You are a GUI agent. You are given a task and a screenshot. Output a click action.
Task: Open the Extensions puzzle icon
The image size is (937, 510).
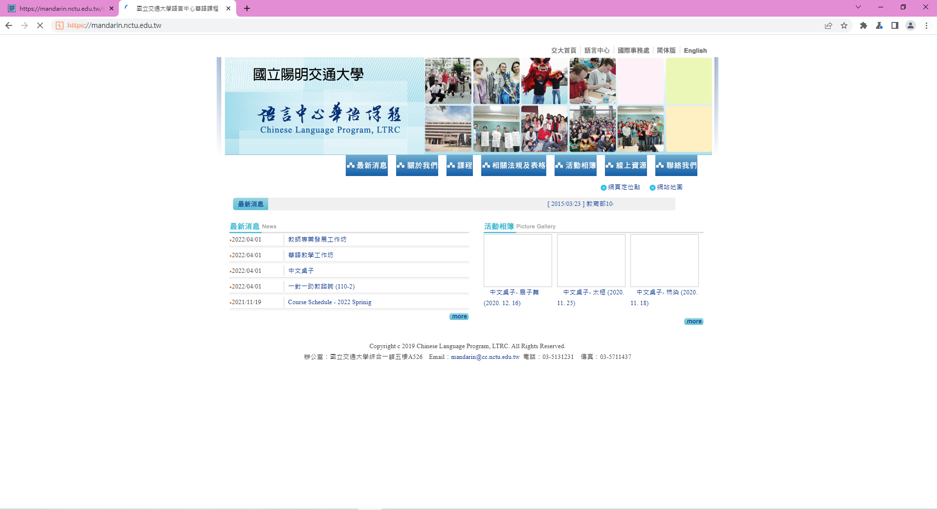pos(864,25)
